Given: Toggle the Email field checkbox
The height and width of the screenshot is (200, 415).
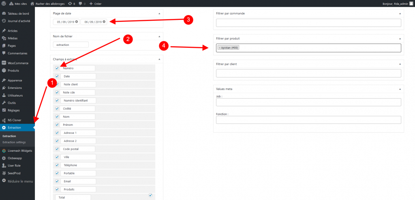Looking at the screenshot, I should point(57,181).
